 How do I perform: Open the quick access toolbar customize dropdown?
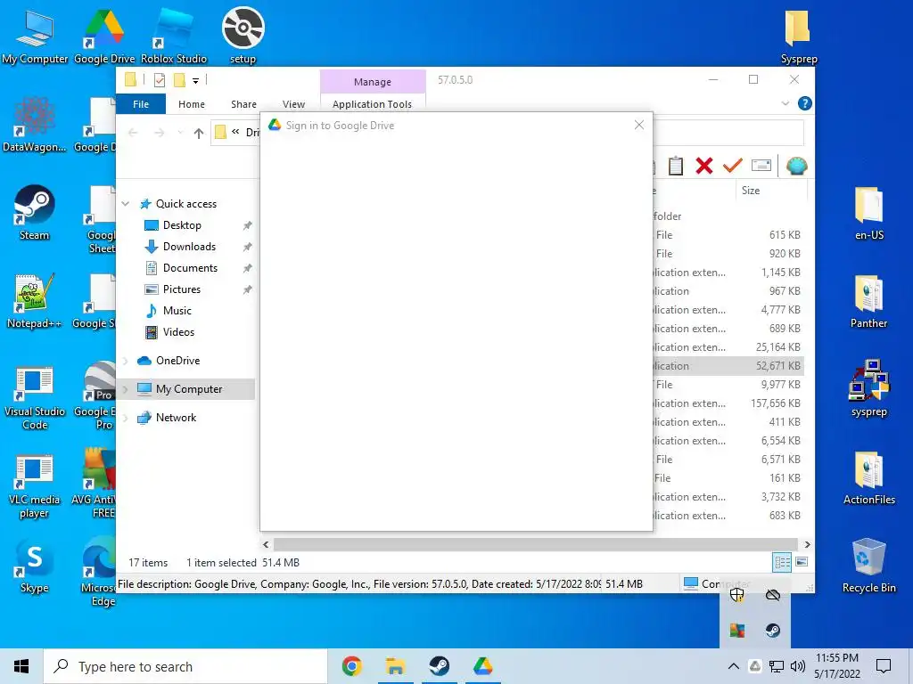195,81
